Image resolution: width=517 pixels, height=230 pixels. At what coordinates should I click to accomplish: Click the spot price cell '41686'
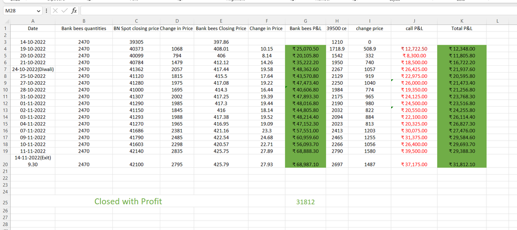pyautogui.click(x=136, y=130)
